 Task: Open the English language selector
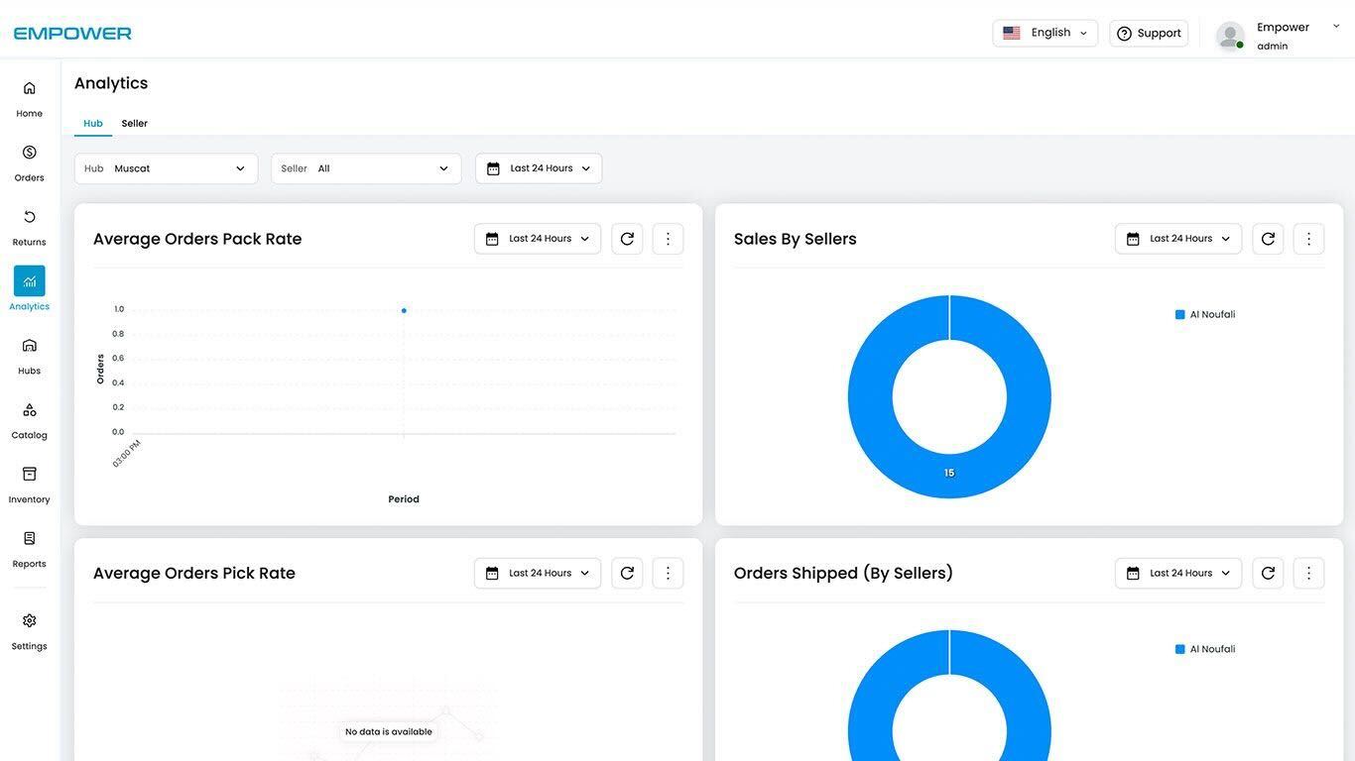[1045, 33]
